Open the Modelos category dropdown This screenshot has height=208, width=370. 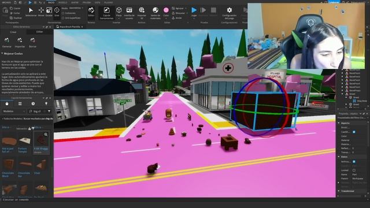14,111
